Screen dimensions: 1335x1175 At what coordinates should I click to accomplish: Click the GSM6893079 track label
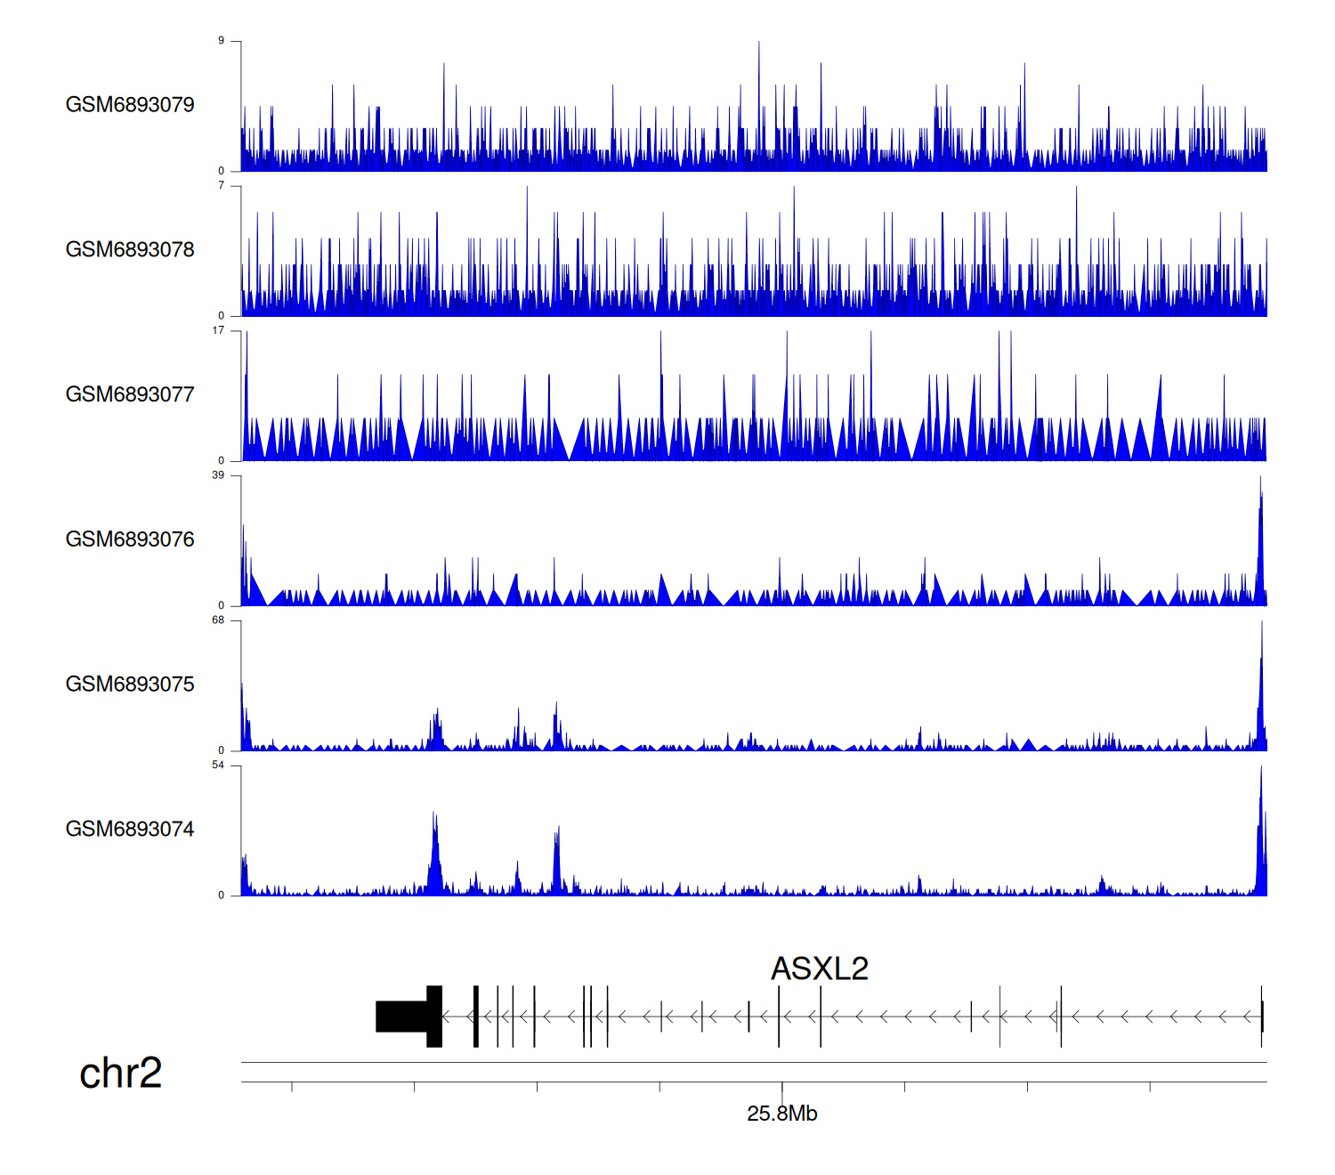130,105
